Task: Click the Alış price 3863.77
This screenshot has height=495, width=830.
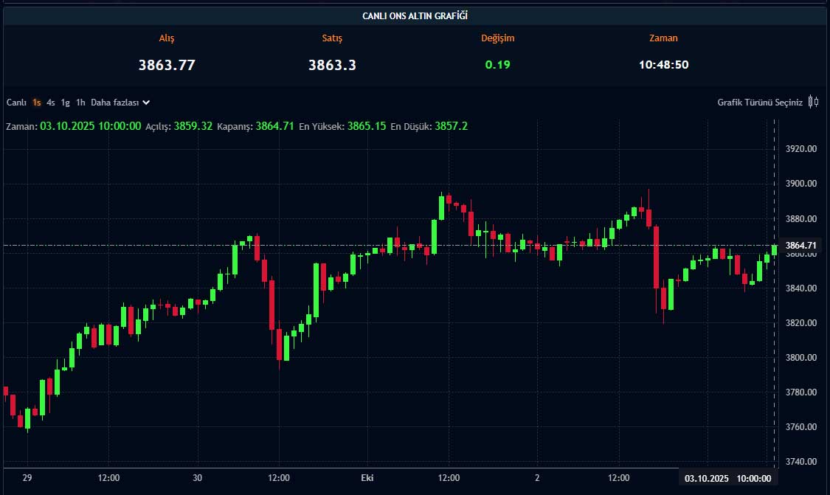Action: tap(167, 65)
